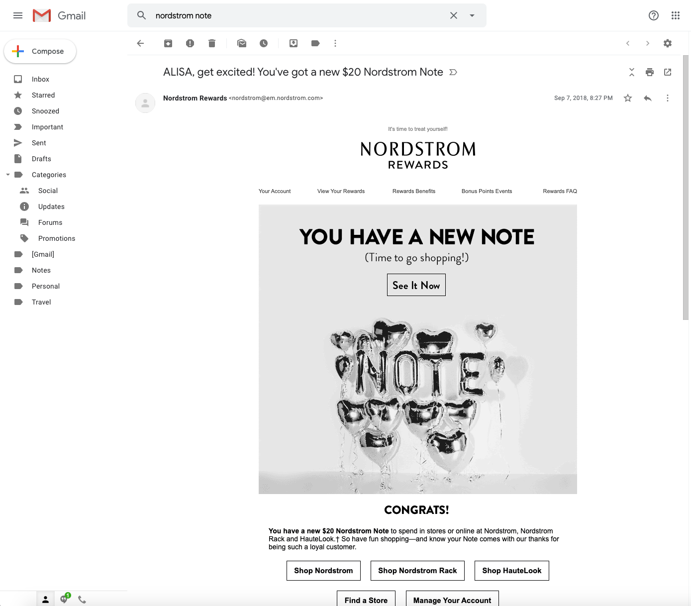Go to the older email arrow
691x606 pixels.
click(x=648, y=43)
